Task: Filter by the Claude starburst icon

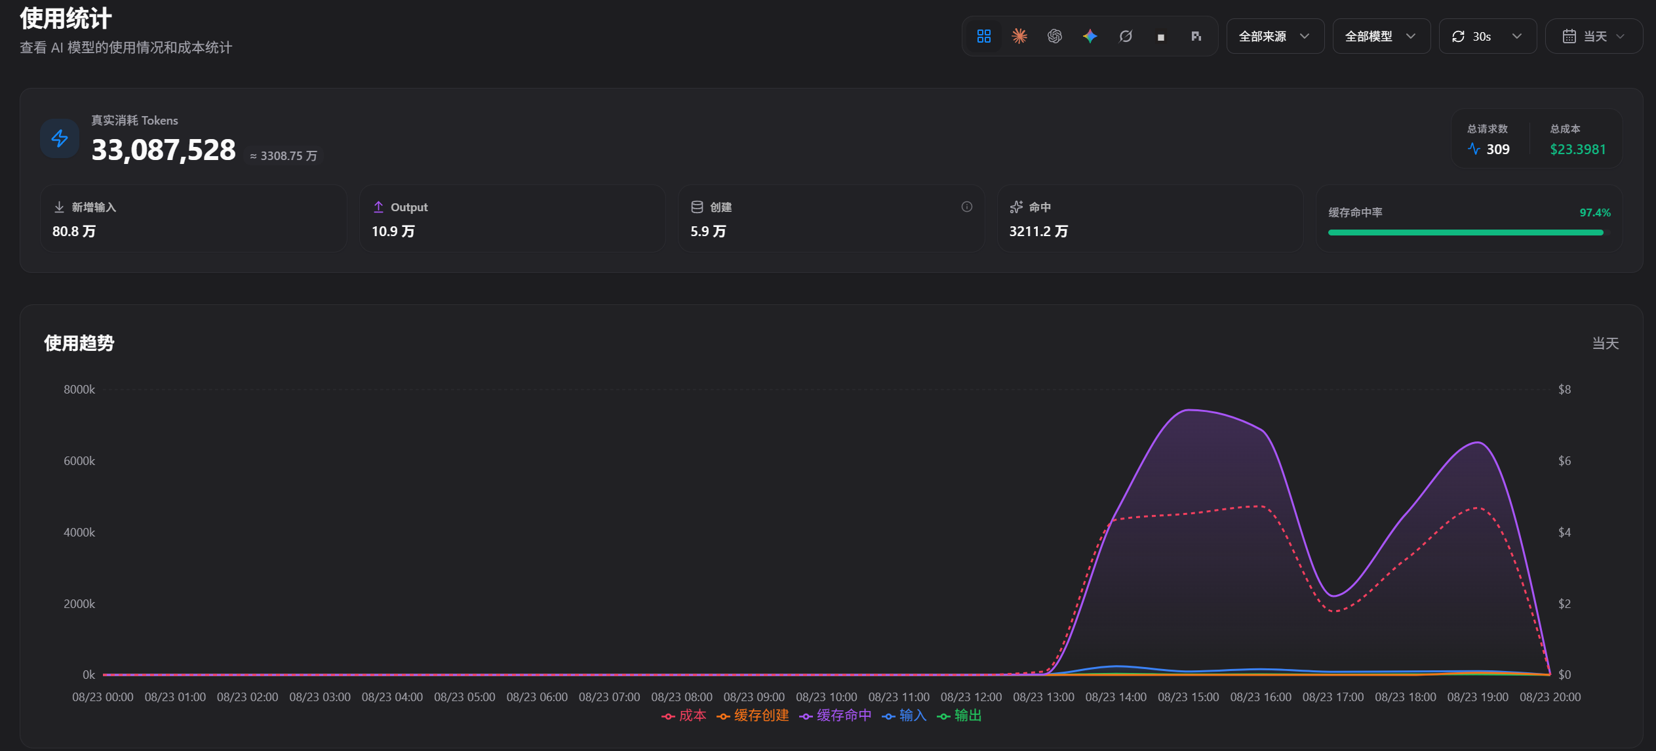Action: (1019, 36)
